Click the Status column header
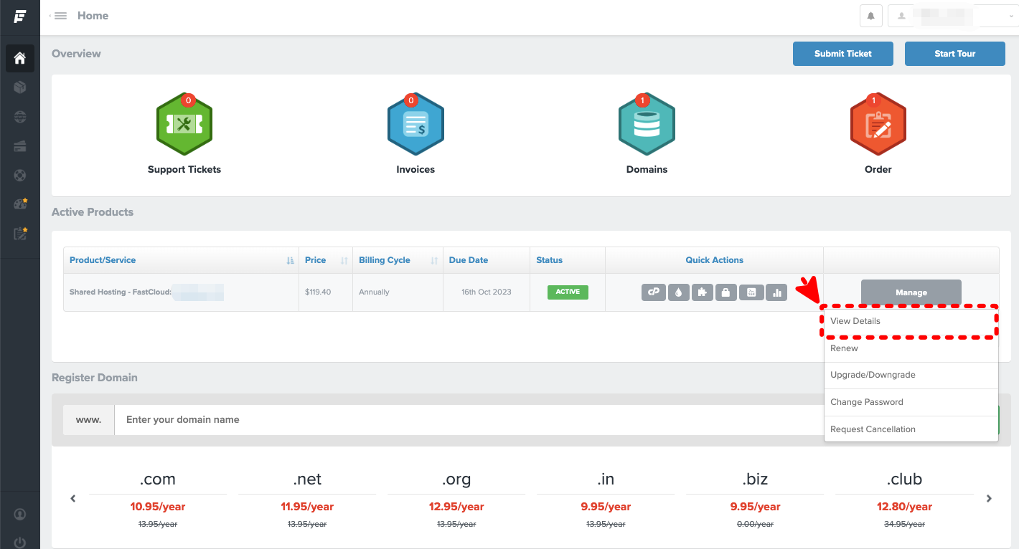Image resolution: width=1019 pixels, height=549 pixels. coord(568,260)
